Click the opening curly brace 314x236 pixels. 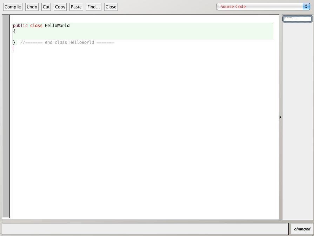[14, 31]
